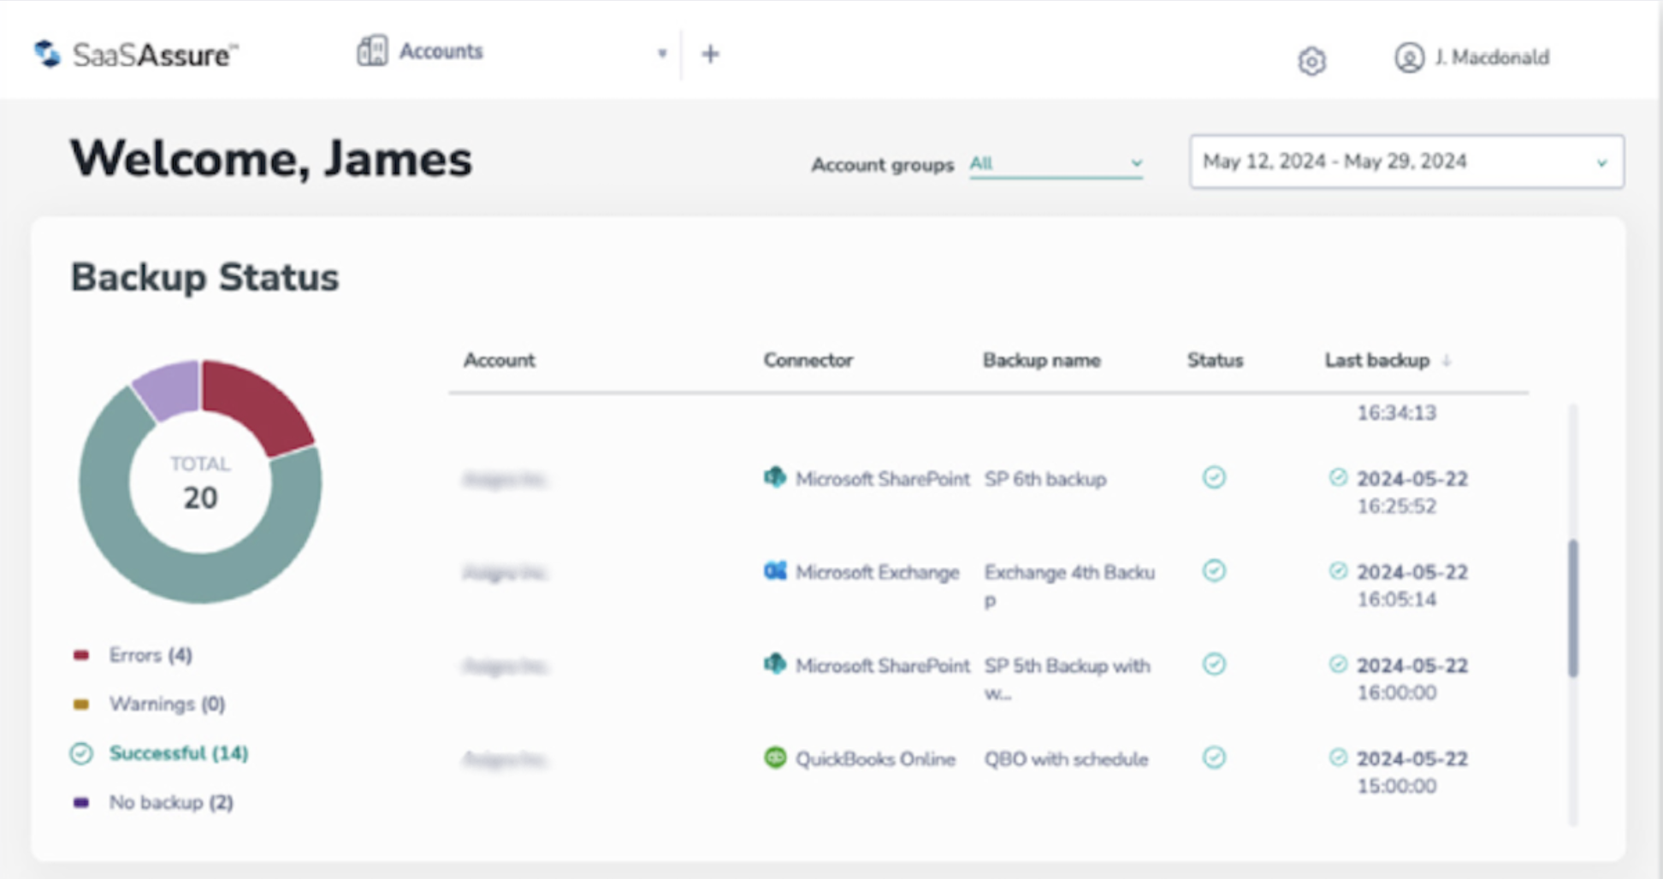Click the red errors donut segment

pyautogui.click(x=257, y=408)
